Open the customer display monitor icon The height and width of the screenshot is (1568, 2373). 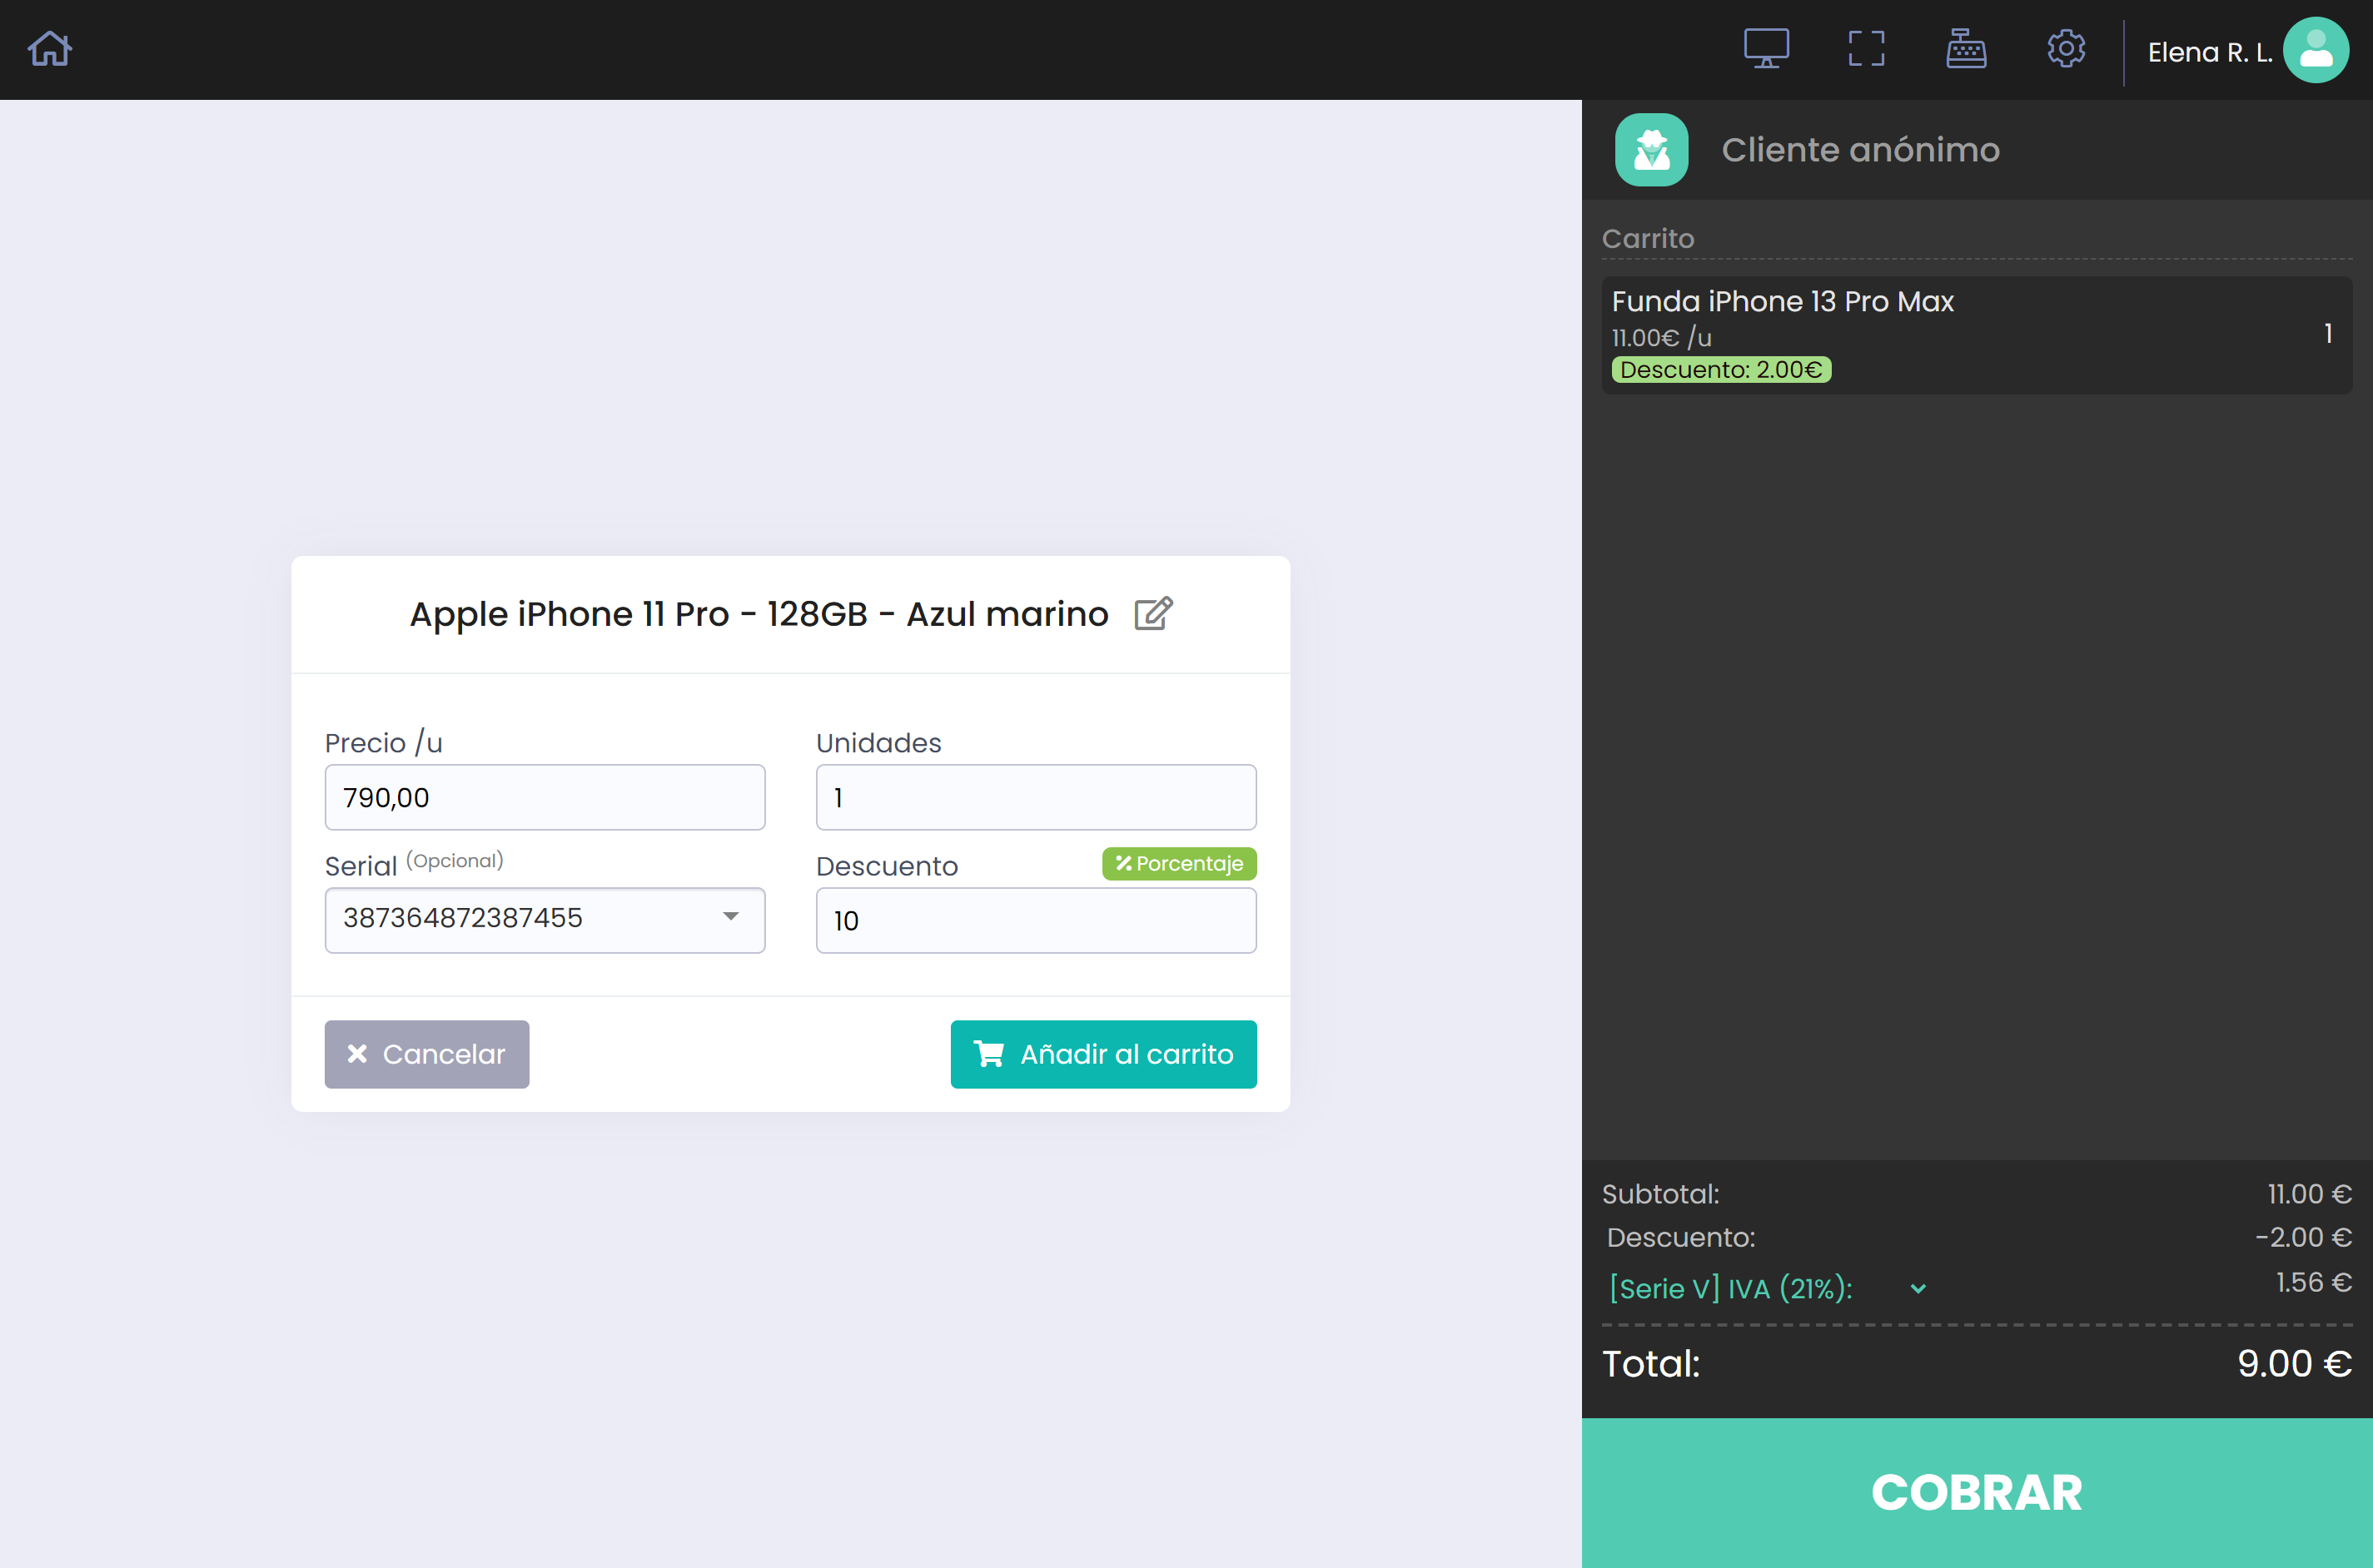coord(1766,49)
